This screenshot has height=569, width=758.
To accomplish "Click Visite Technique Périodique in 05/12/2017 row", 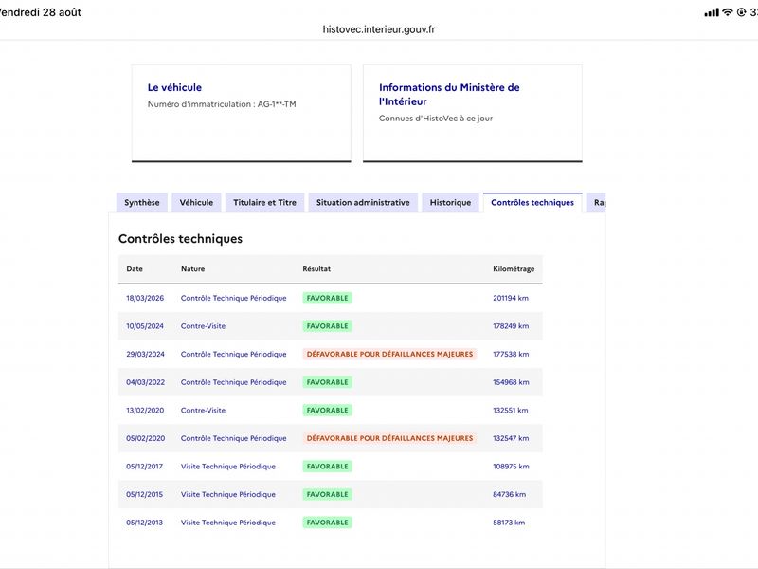I will [x=228, y=467].
